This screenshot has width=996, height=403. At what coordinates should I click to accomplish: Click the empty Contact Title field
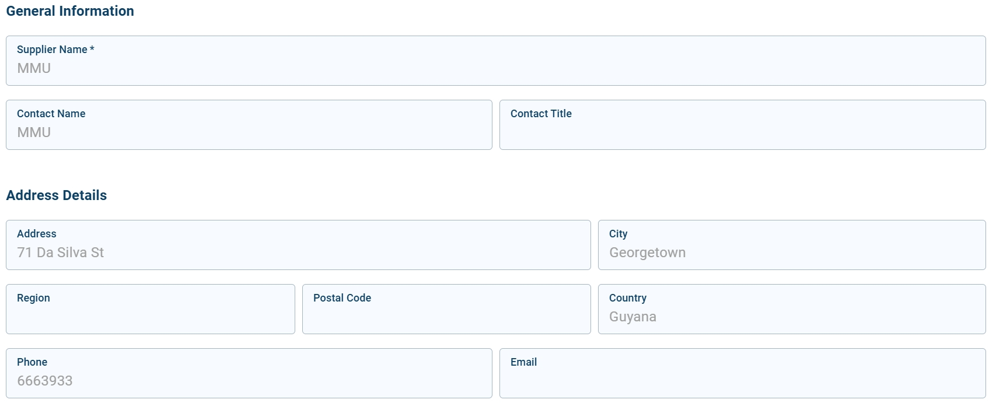(742, 132)
